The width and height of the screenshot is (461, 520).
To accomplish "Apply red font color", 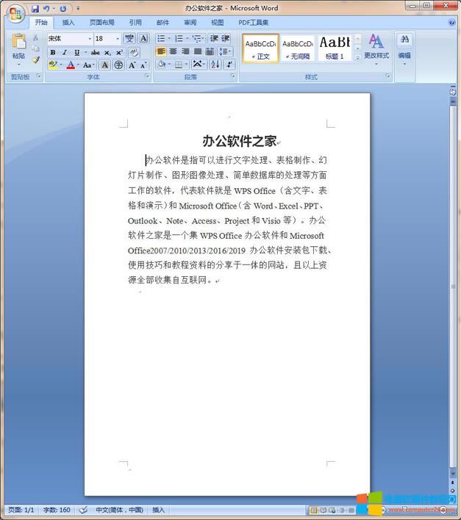I will [x=71, y=65].
